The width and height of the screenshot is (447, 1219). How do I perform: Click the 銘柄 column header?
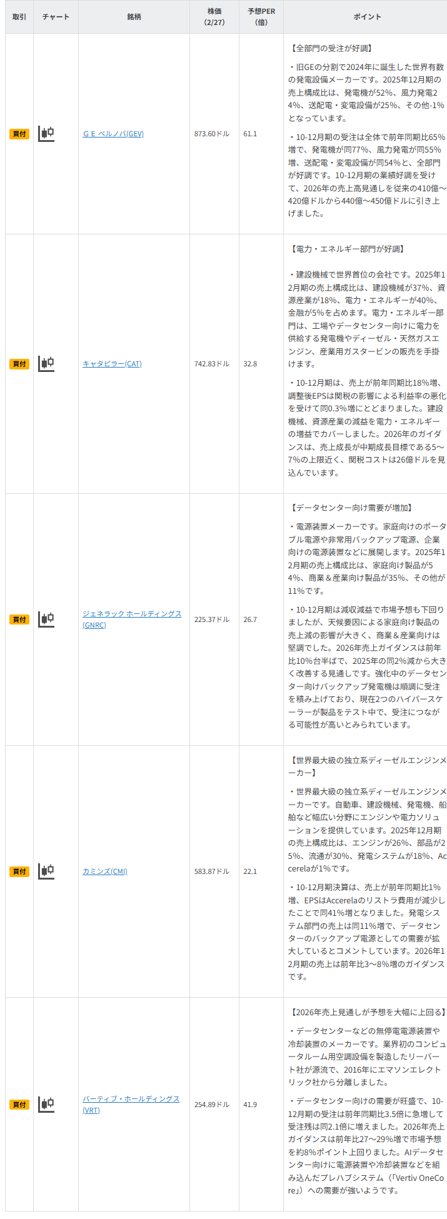pos(134,17)
